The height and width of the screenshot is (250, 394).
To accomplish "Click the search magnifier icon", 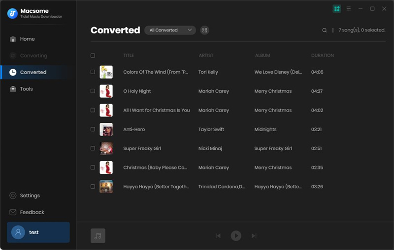I will pyautogui.click(x=325, y=30).
